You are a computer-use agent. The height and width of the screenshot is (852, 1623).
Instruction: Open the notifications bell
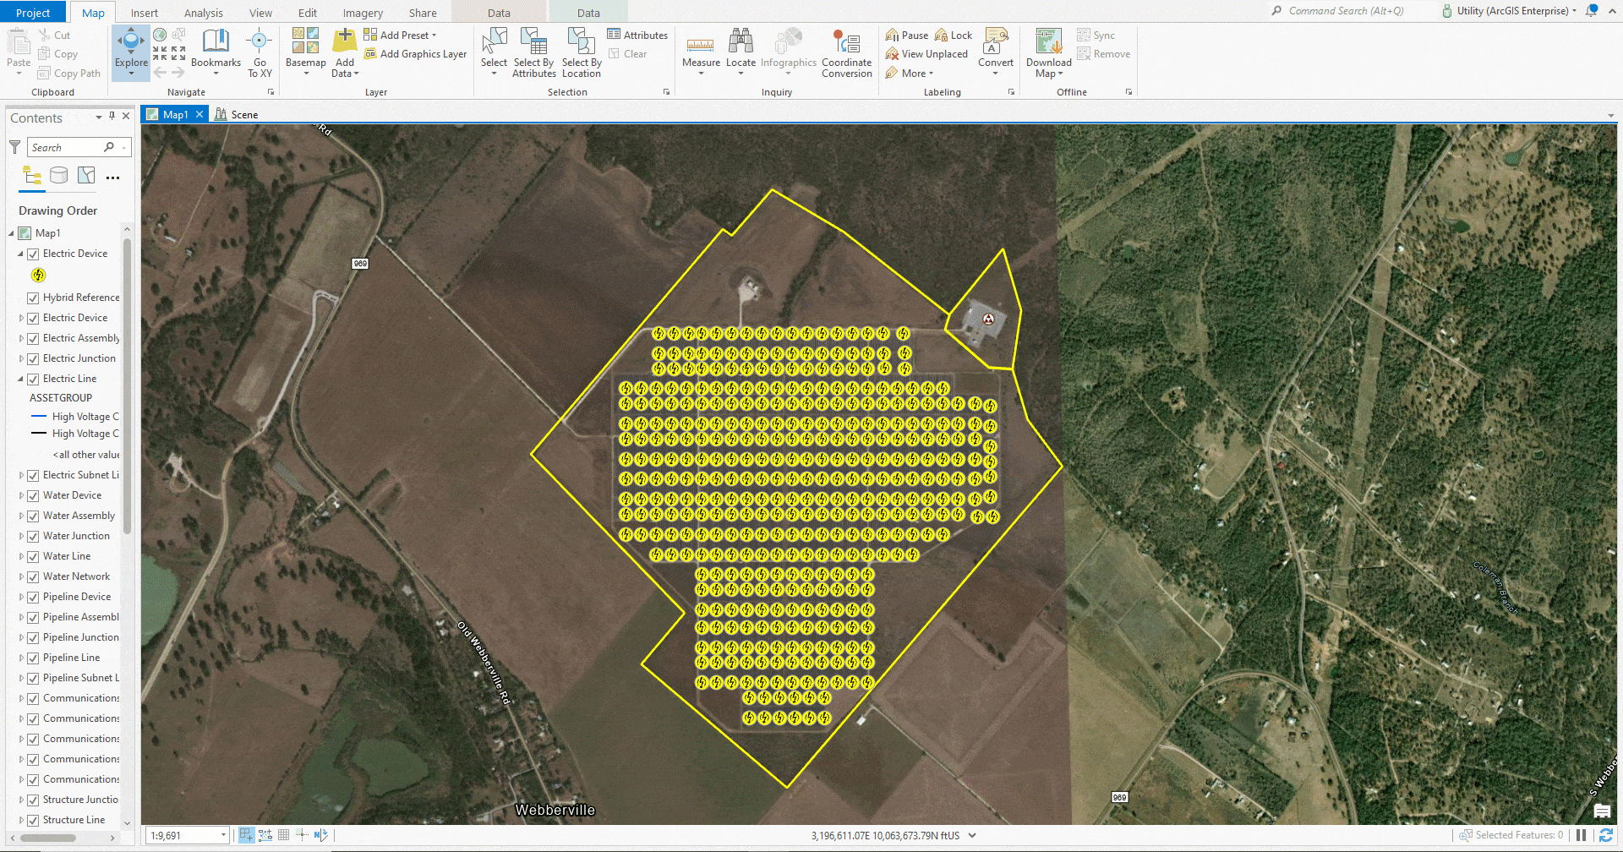(1592, 11)
